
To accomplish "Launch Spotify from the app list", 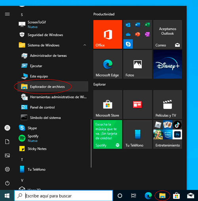I will click(53, 138).
